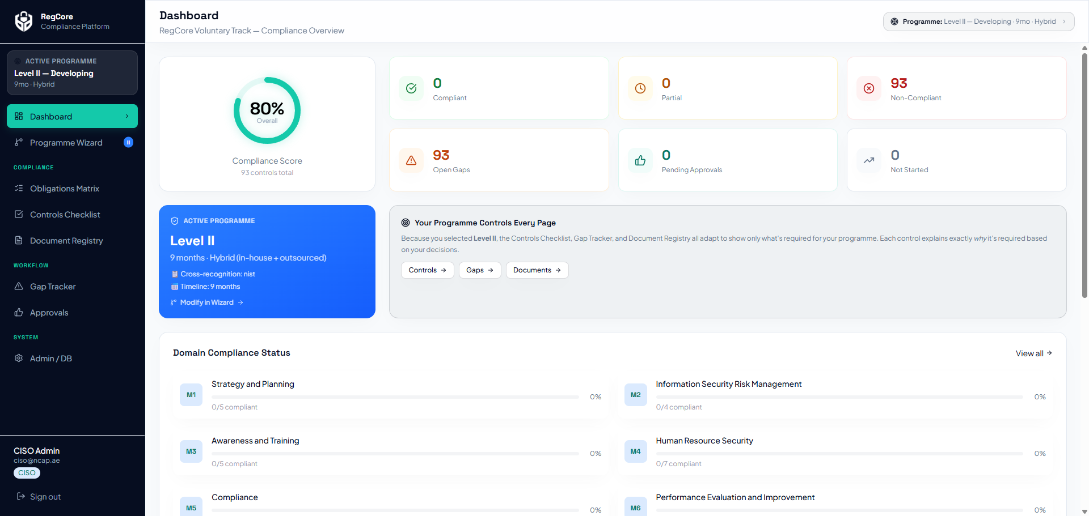Click the Approvals thumbs-up icon in sidebar
Image resolution: width=1089 pixels, height=516 pixels.
[x=19, y=313]
